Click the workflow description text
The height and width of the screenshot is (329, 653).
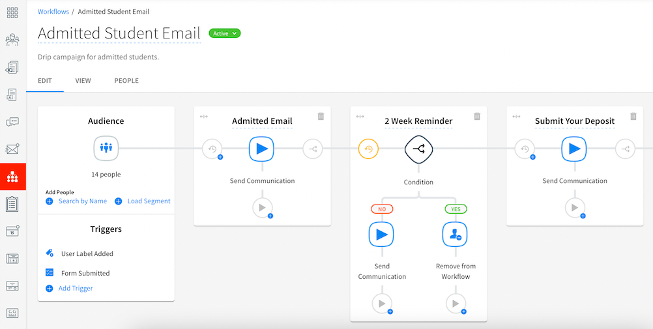98,57
